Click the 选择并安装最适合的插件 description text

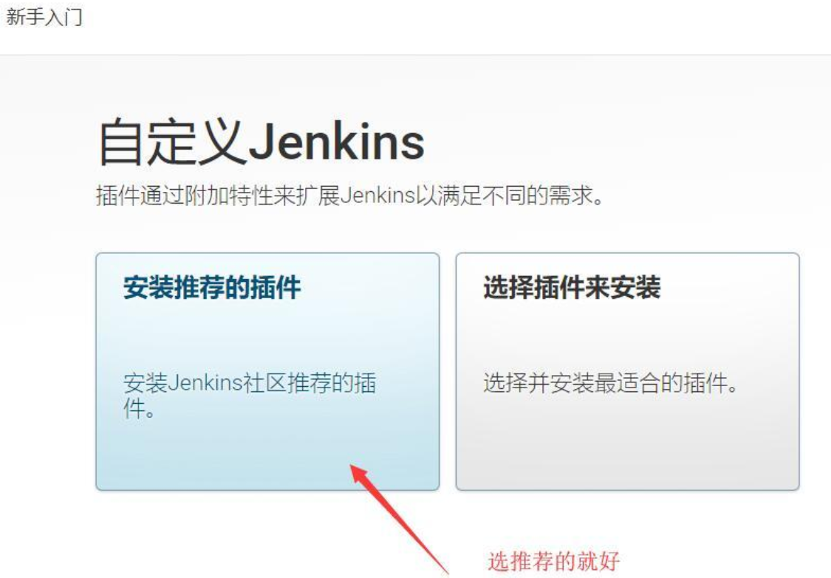pos(611,383)
